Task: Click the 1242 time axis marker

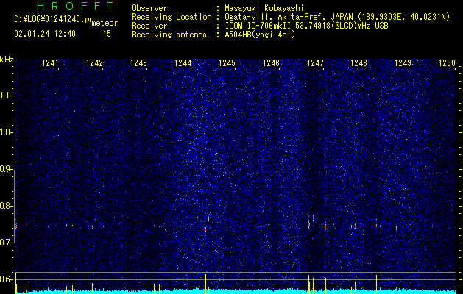Action: (x=94, y=62)
